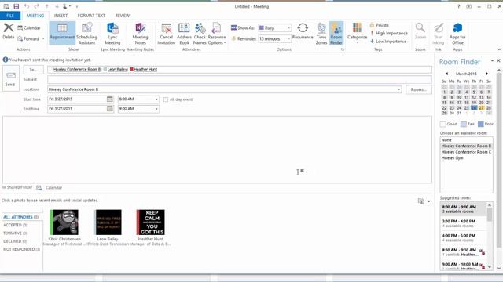Set Low Importance tag
Screen dimensions: 503x282
pyautogui.click(x=388, y=42)
